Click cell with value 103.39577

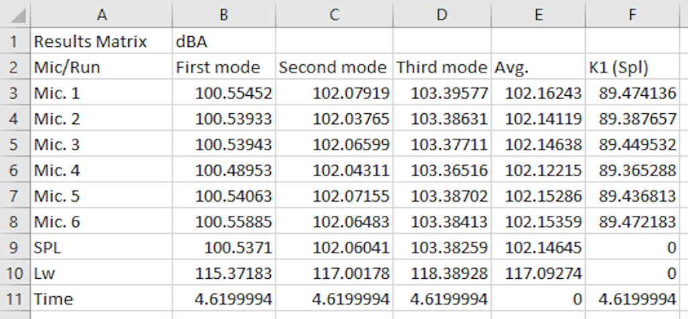pyautogui.click(x=442, y=93)
